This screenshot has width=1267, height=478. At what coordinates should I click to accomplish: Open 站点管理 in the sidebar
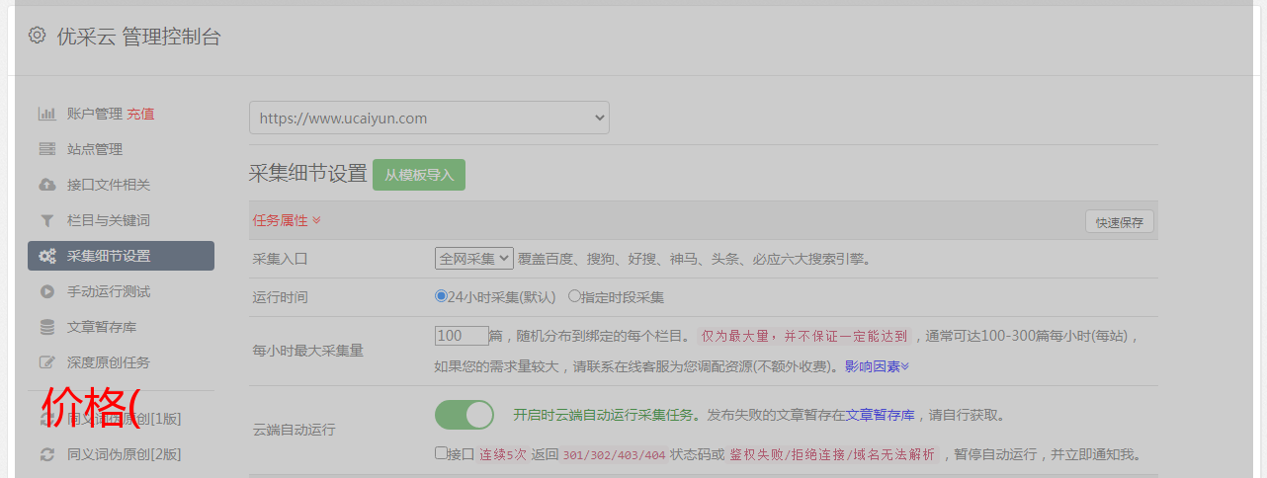95,149
